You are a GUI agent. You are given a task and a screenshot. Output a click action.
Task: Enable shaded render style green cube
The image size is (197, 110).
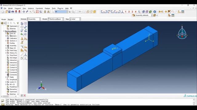click(x=150, y=12)
